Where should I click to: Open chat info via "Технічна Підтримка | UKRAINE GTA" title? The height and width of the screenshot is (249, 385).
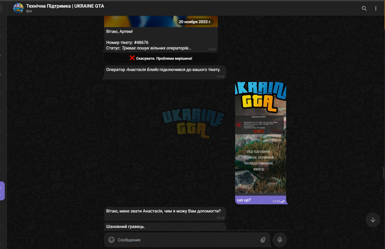point(65,6)
